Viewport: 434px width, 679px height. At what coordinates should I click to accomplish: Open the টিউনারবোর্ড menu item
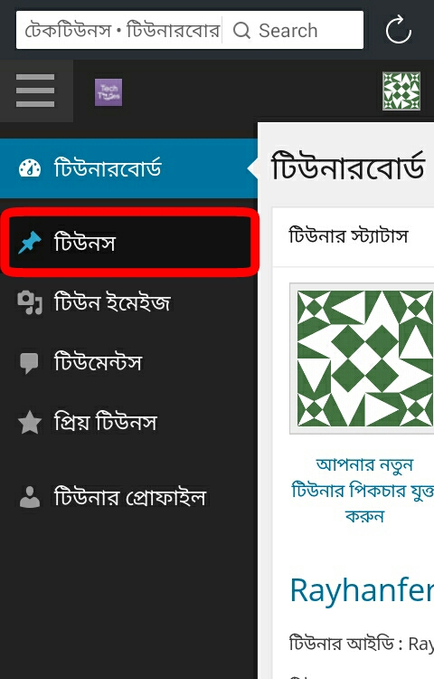[128, 168]
